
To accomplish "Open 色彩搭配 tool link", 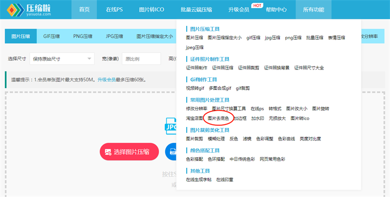I will (195, 159).
